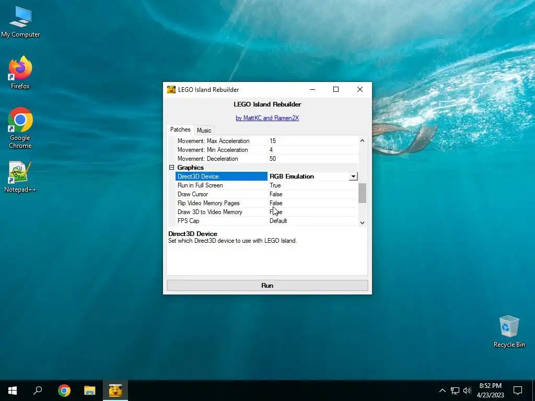Collapse the Graphics category

[x=171, y=168]
